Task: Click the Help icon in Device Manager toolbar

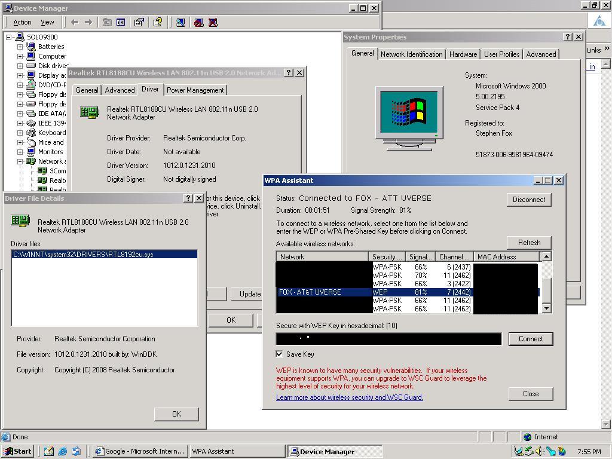Action: (x=158, y=22)
